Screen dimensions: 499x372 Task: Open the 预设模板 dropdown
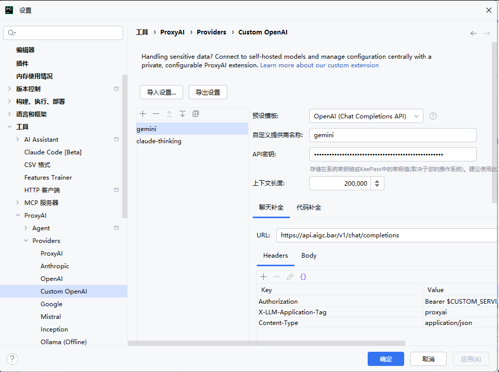pyautogui.click(x=366, y=116)
